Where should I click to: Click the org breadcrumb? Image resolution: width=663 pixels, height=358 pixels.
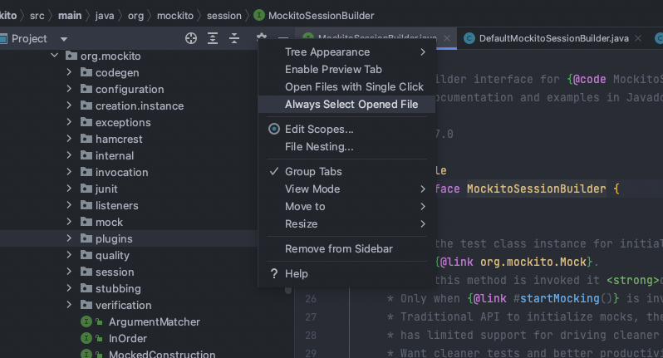click(135, 16)
